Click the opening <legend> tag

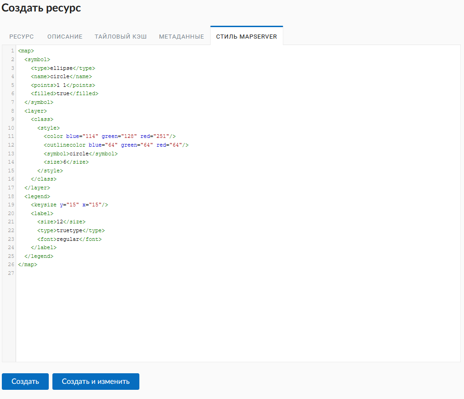37,196
